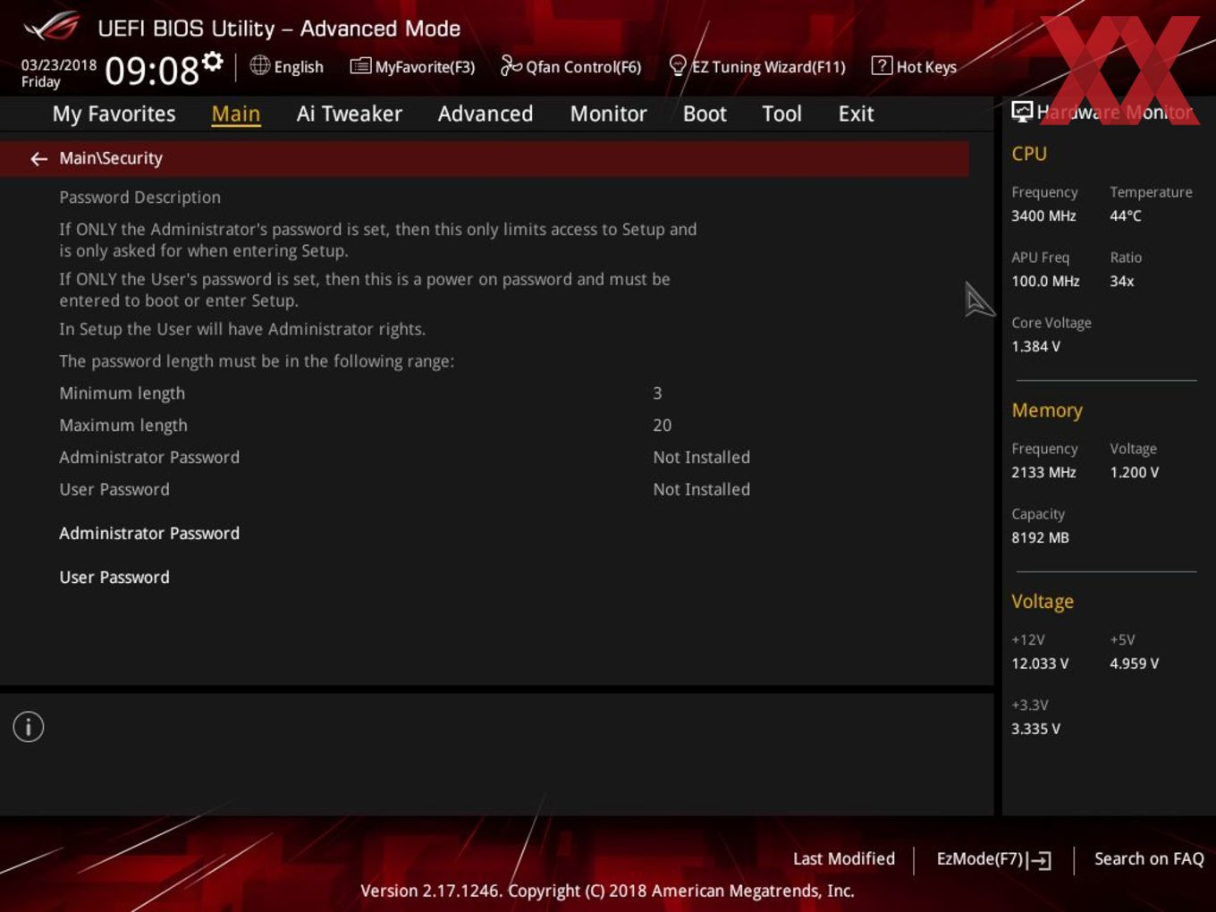Viewport: 1216px width, 912px height.
Task: Click the back arrow beside Main\Security
Action: [x=38, y=158]
